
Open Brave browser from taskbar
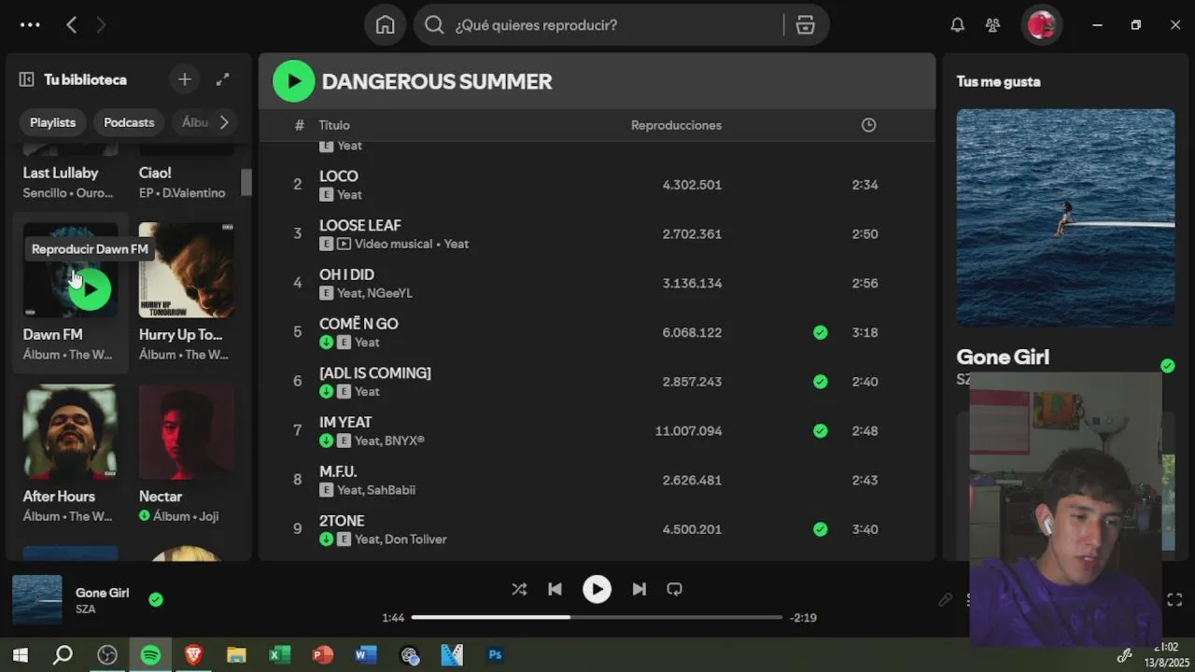(x=193, y=655)
